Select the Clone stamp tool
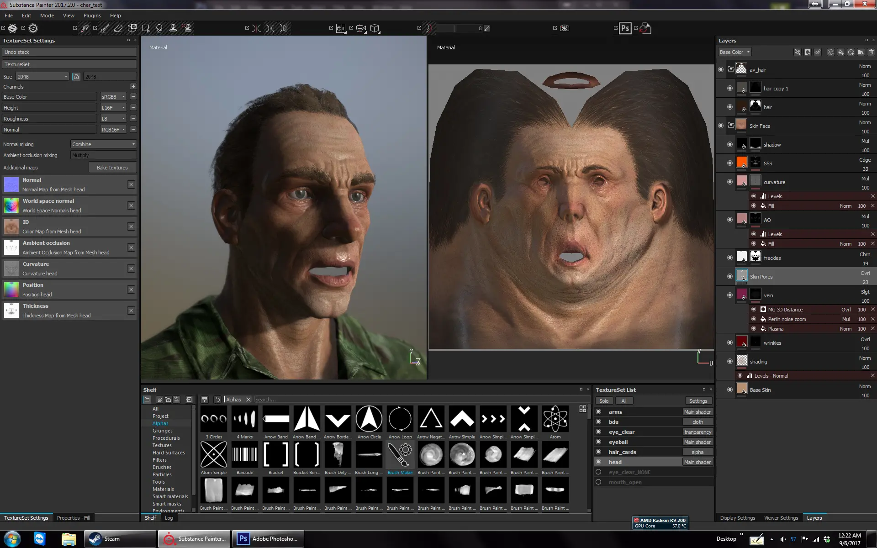This screenshot has height=548, width=877. (173, 28)
